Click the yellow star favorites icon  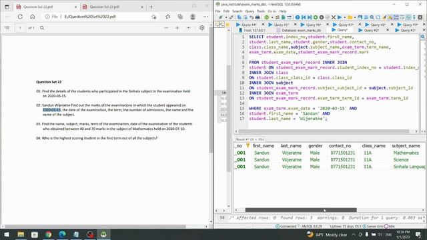pyautogui.click(x=228, y=25)
